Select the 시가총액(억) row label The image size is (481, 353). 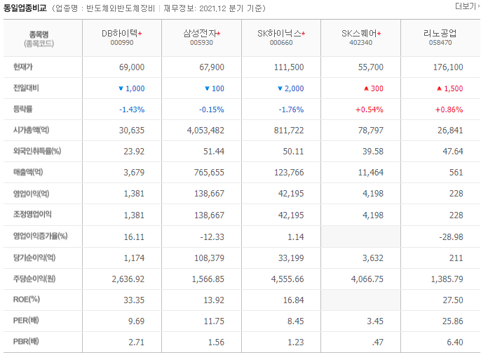click(32, 130)
